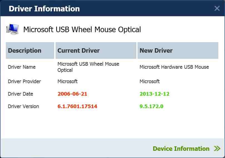Click the Microsoft USB Wheel Mouse Optical heading

pos(82,29)
